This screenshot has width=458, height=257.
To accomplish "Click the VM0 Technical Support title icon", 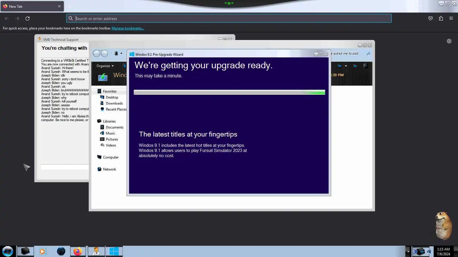I will [40, 39].
